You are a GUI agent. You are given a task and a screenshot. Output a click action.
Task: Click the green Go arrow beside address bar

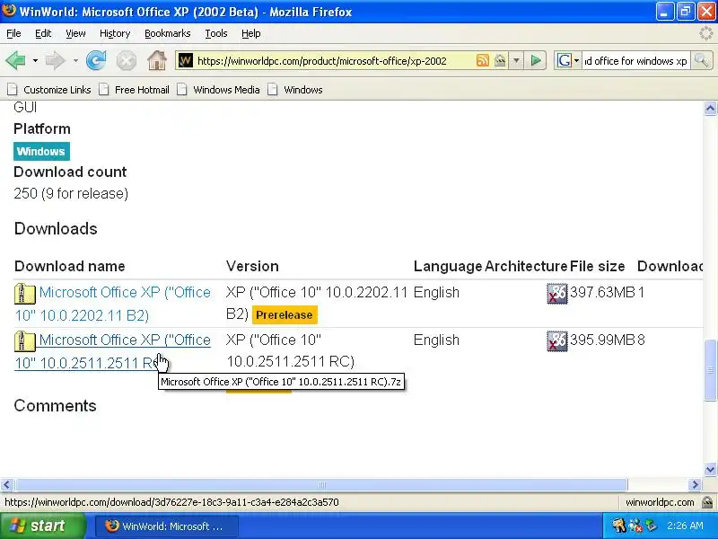pyautogui.click(x=535, y=60)
